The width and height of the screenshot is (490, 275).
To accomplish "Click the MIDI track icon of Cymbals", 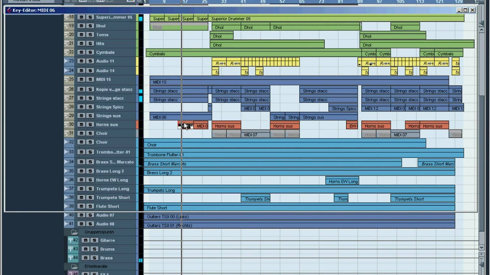I will [67, 52].
